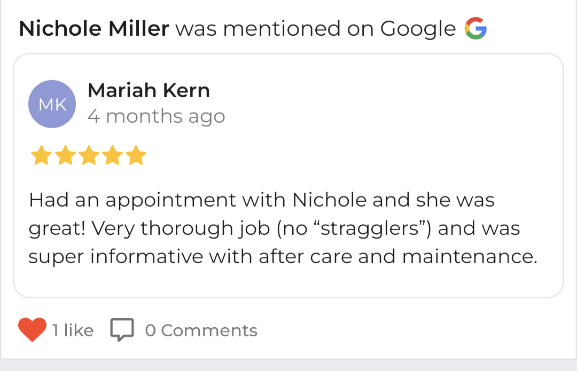Open the "0 Comments" link
The width and height of the screenshot is (577, 371).
point(201,330)
